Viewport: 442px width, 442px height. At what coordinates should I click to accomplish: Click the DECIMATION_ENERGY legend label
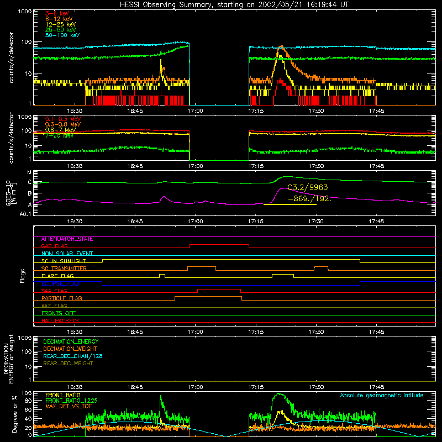71,341
